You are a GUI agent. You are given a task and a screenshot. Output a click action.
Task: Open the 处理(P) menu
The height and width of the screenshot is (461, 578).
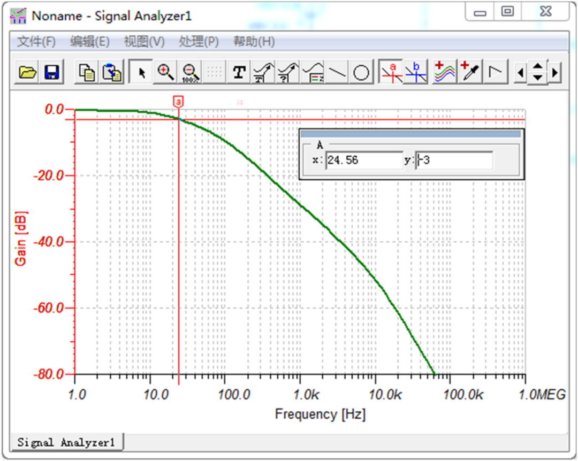tap(197, 42)
